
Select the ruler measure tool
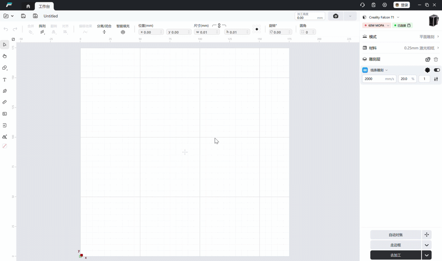tap(4, 102)
